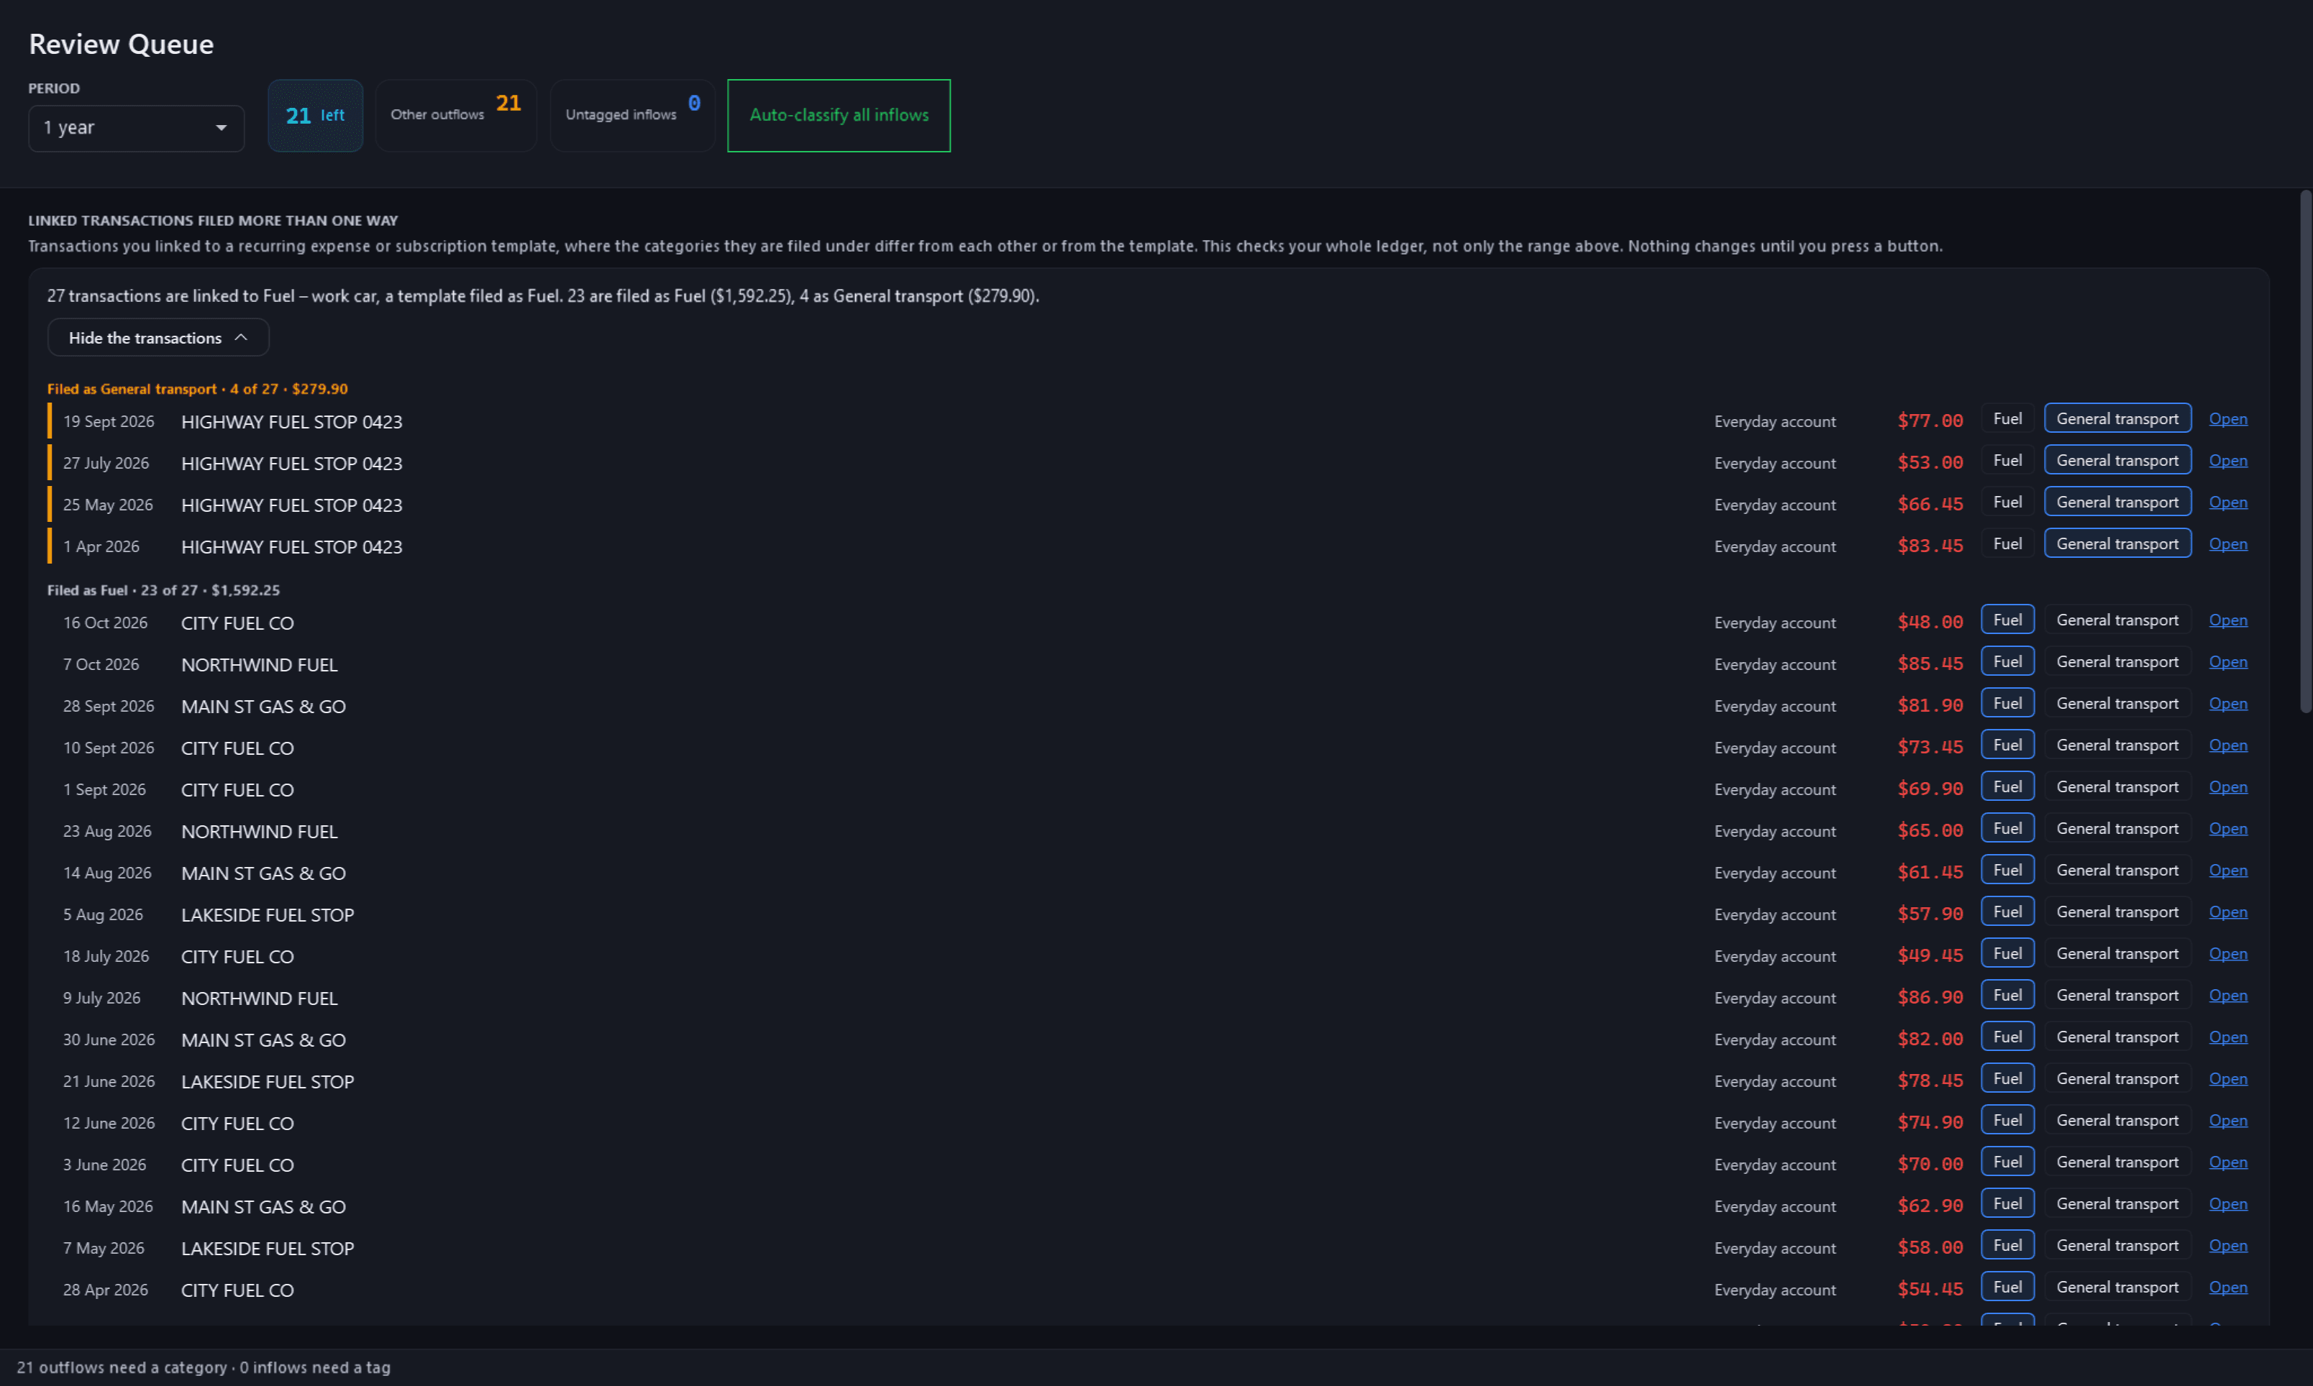Image resolution: width=2313 pixels, height=1386 pixels.
Task: Choose General transport for 28 Sept 2026 row
Action: 2117,705
